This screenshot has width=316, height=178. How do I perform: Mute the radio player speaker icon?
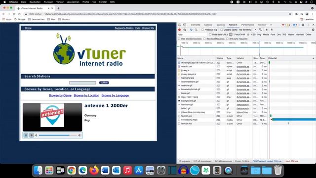[36, 135]
